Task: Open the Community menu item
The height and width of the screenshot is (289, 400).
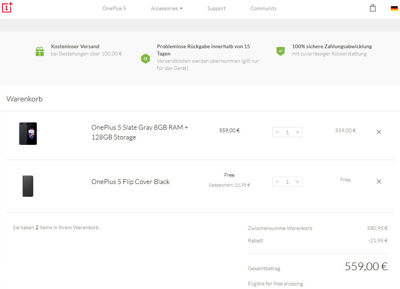Action: pos(264,8)
